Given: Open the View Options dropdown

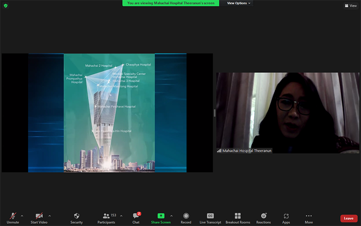Looking at the screenshot, I should [239, 3].
